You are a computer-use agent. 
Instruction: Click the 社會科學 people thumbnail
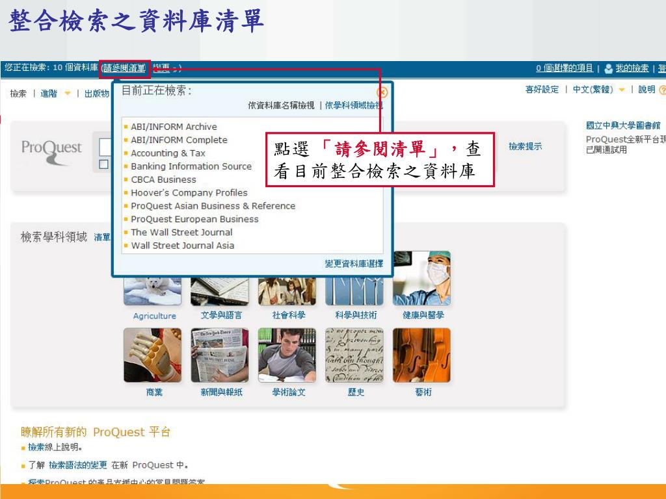[x=287, y=291]
